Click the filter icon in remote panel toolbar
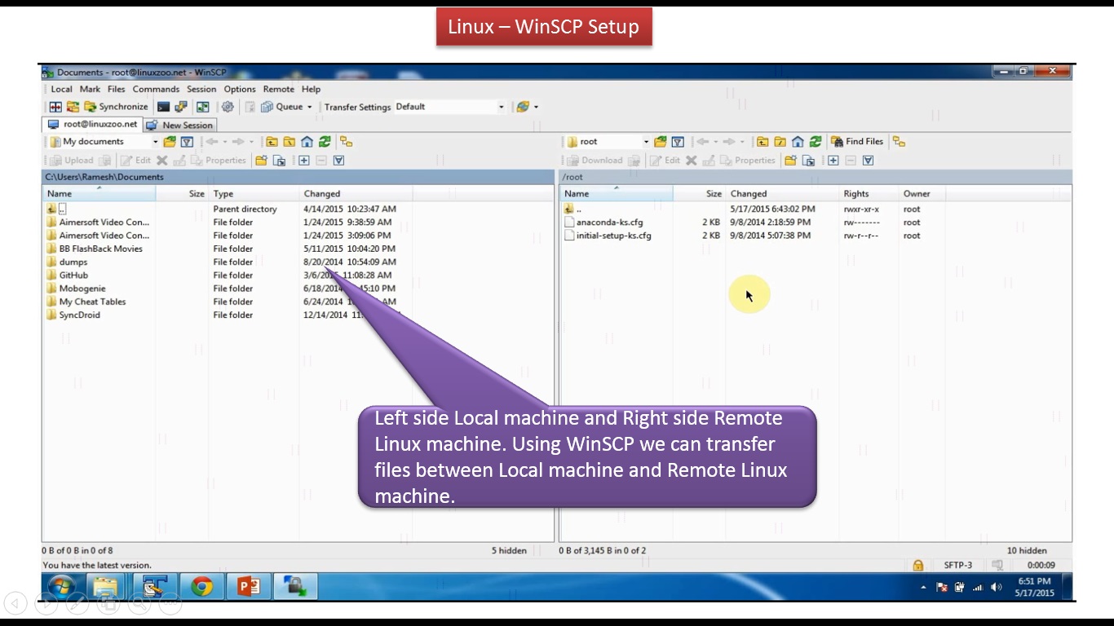Image resolution: width=1114 pixels, height=626 pixels. pyautogui.click(x=678, y=142)
